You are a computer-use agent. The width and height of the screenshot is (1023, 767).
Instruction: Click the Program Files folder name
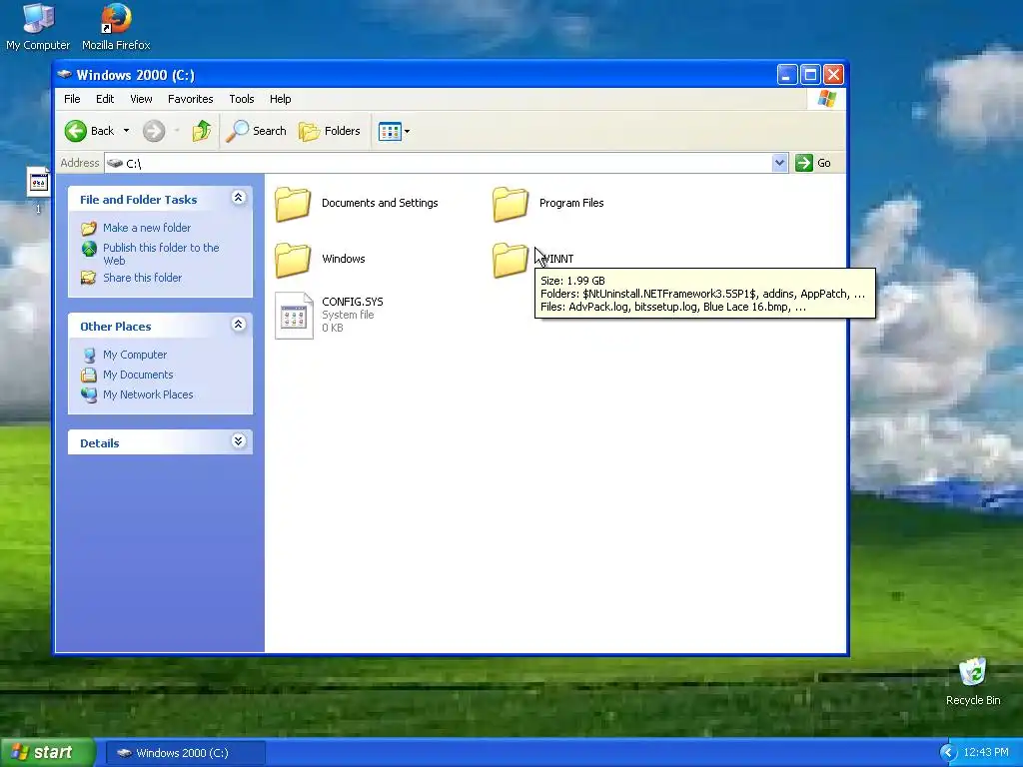point(571,203)
